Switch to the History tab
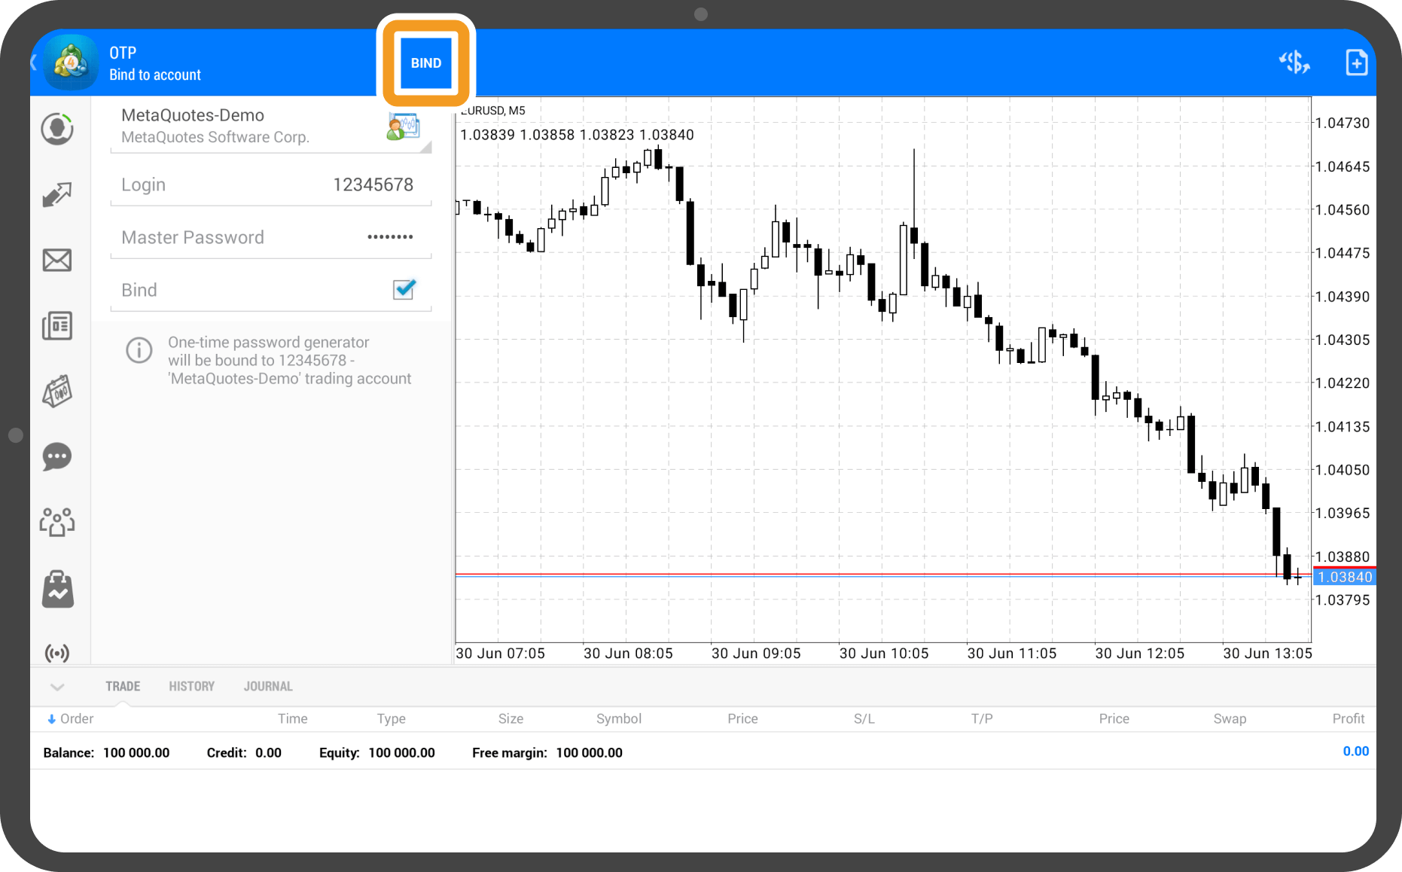The height and width of the screenshot is (872, 1402). 191,686
